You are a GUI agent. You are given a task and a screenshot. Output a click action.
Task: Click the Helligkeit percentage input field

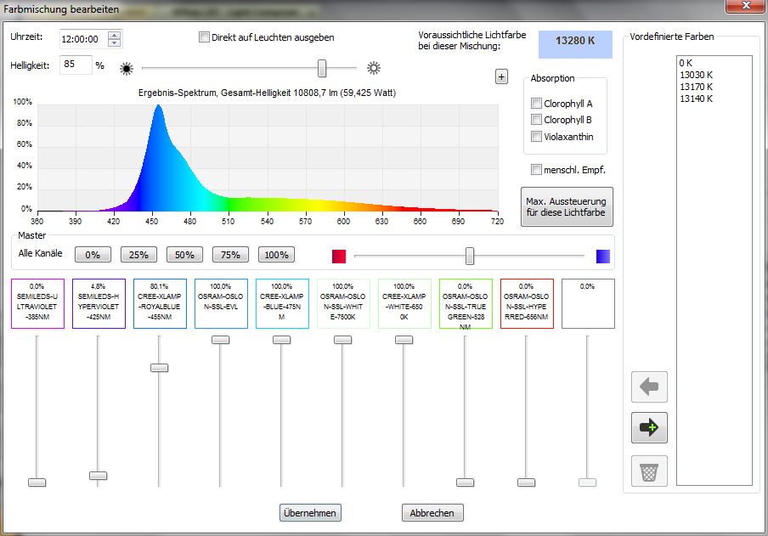point(76,65)
